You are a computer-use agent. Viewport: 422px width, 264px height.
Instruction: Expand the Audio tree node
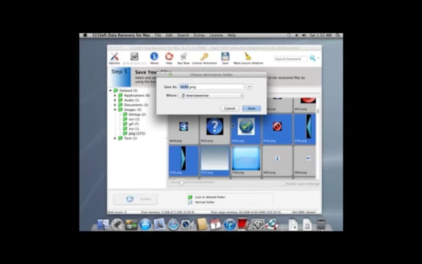coord(115,100)
